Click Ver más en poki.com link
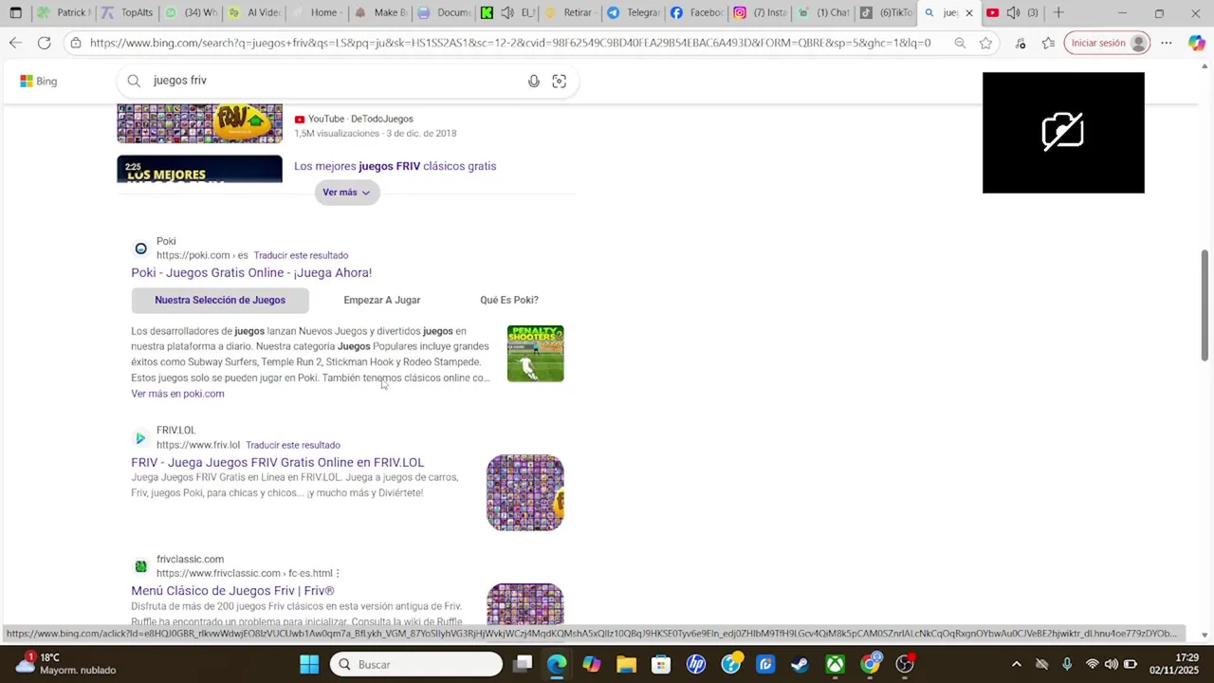The width and height of the screenshot is (1214, 683). pyautogui.click(x=177, y=394)
